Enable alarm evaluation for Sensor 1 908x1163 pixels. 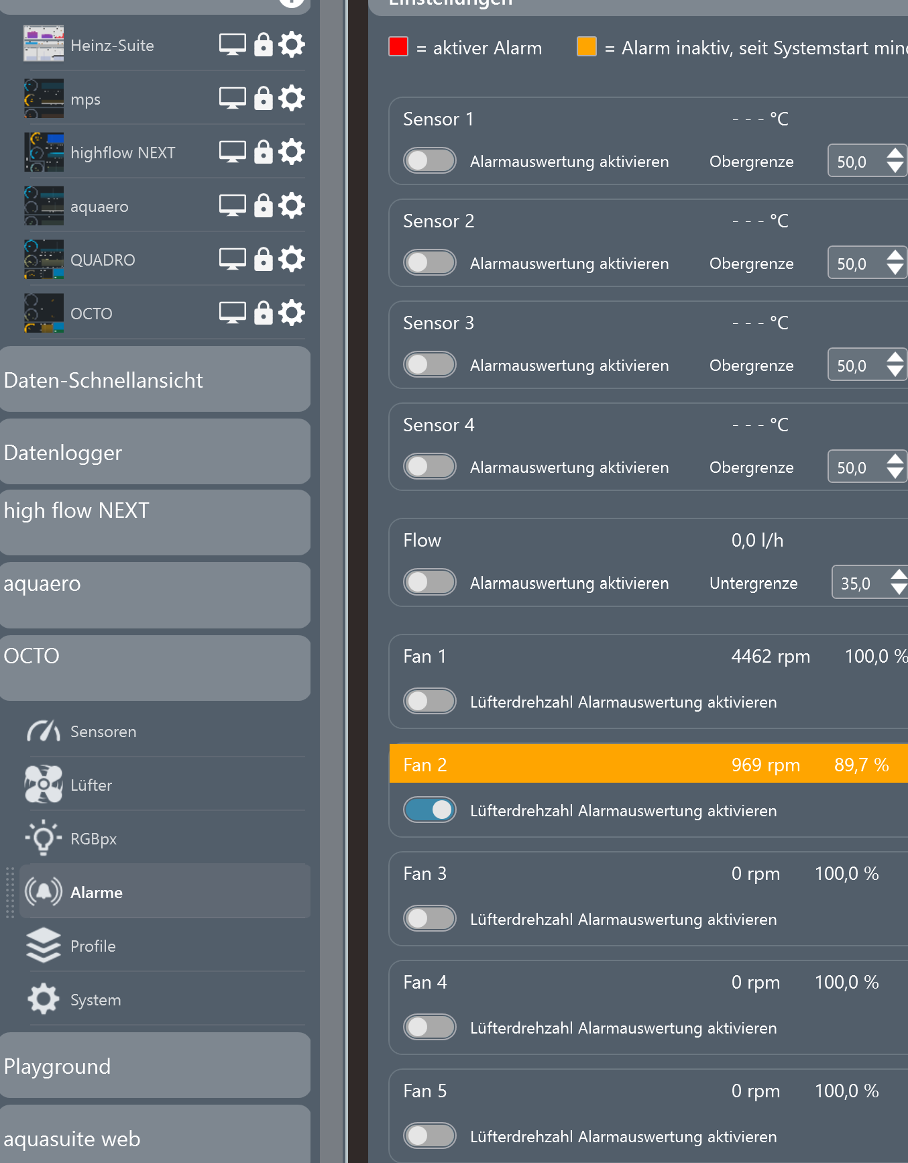(429, 161)
